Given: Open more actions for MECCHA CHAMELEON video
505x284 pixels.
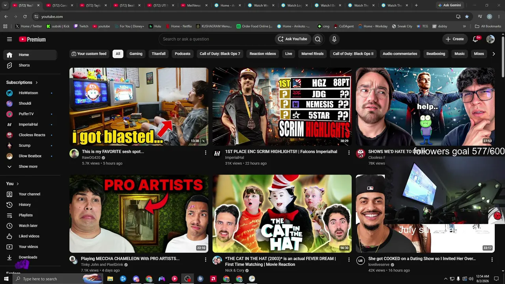Looking at the screenshot, I should pyautogui.click(x=206, y=260).
